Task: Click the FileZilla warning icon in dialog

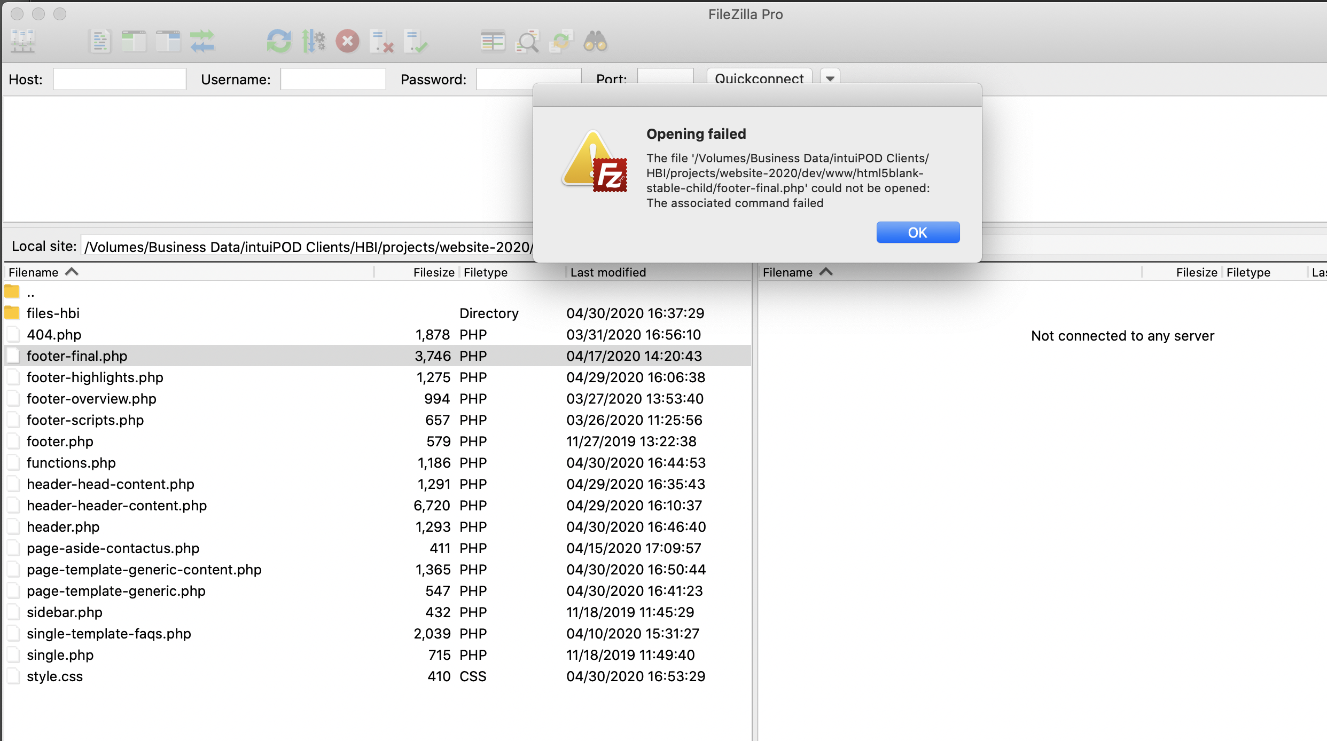Action: pyautogui.click(x=594, y=161)
